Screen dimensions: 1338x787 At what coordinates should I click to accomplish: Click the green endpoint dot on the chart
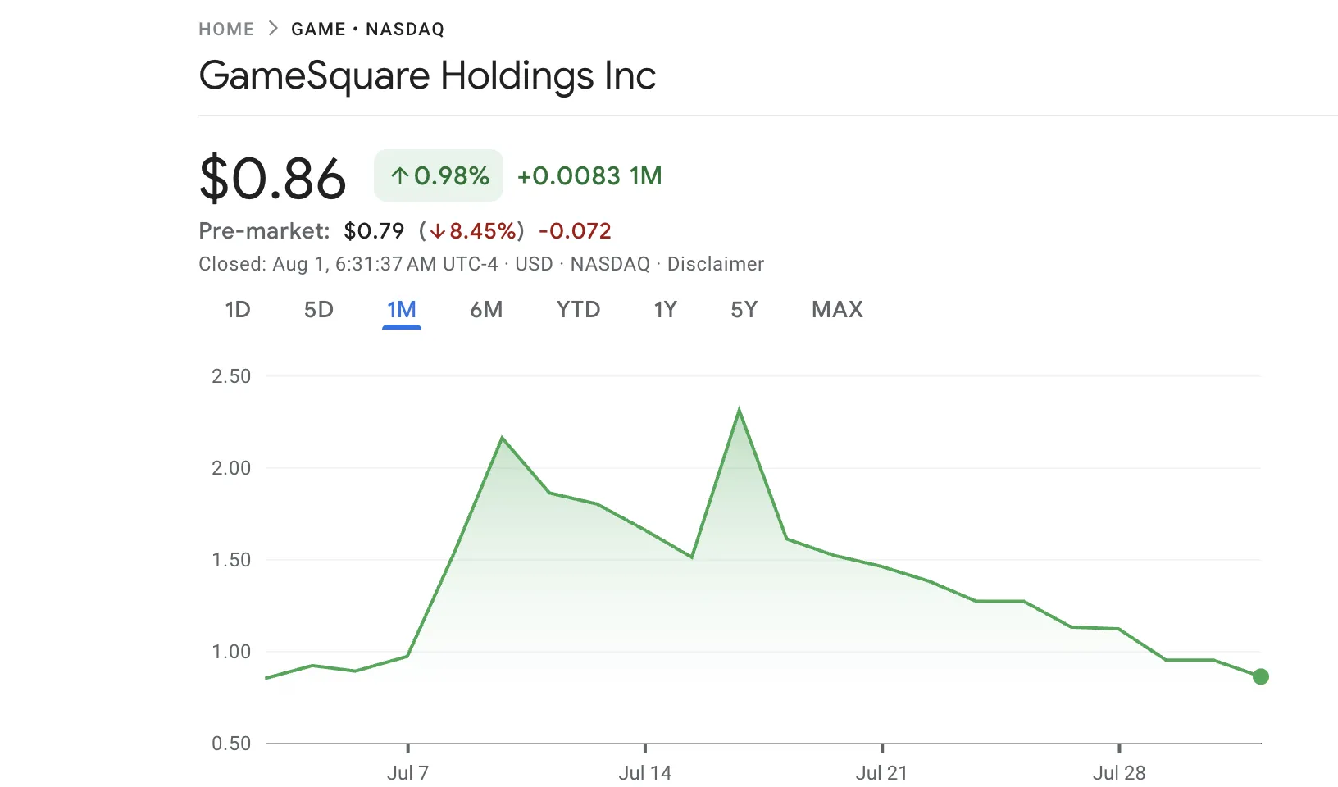1261,676
